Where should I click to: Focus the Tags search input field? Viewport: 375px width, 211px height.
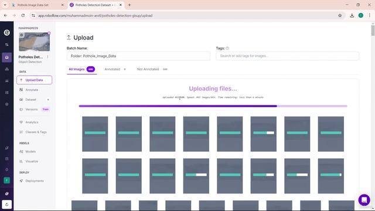tap(287, 56)
